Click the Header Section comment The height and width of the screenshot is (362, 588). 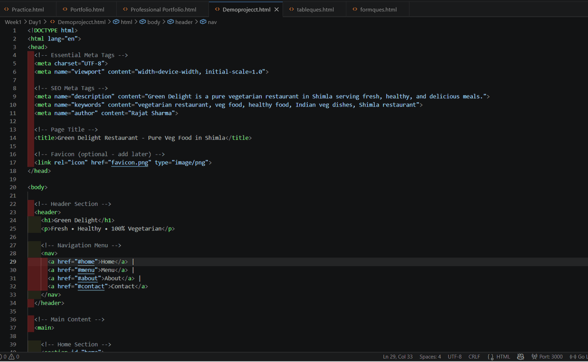73,204
